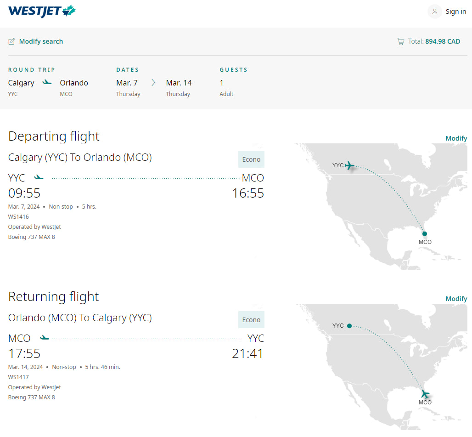Click Sign in
The width and height of the screenshot is (472, 437).
click(x=456, y=11)
